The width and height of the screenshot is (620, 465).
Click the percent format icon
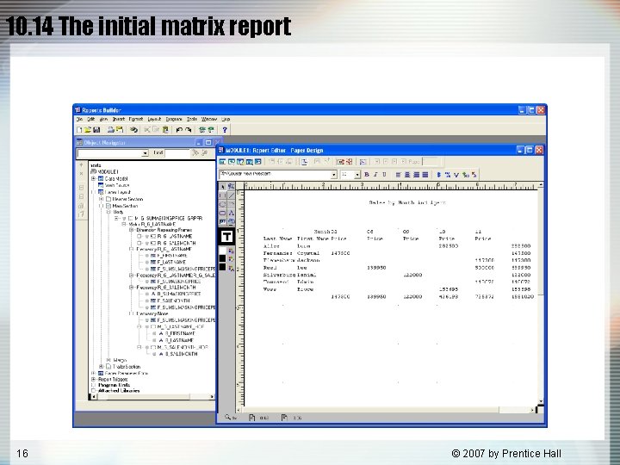[x=448, y=174]
